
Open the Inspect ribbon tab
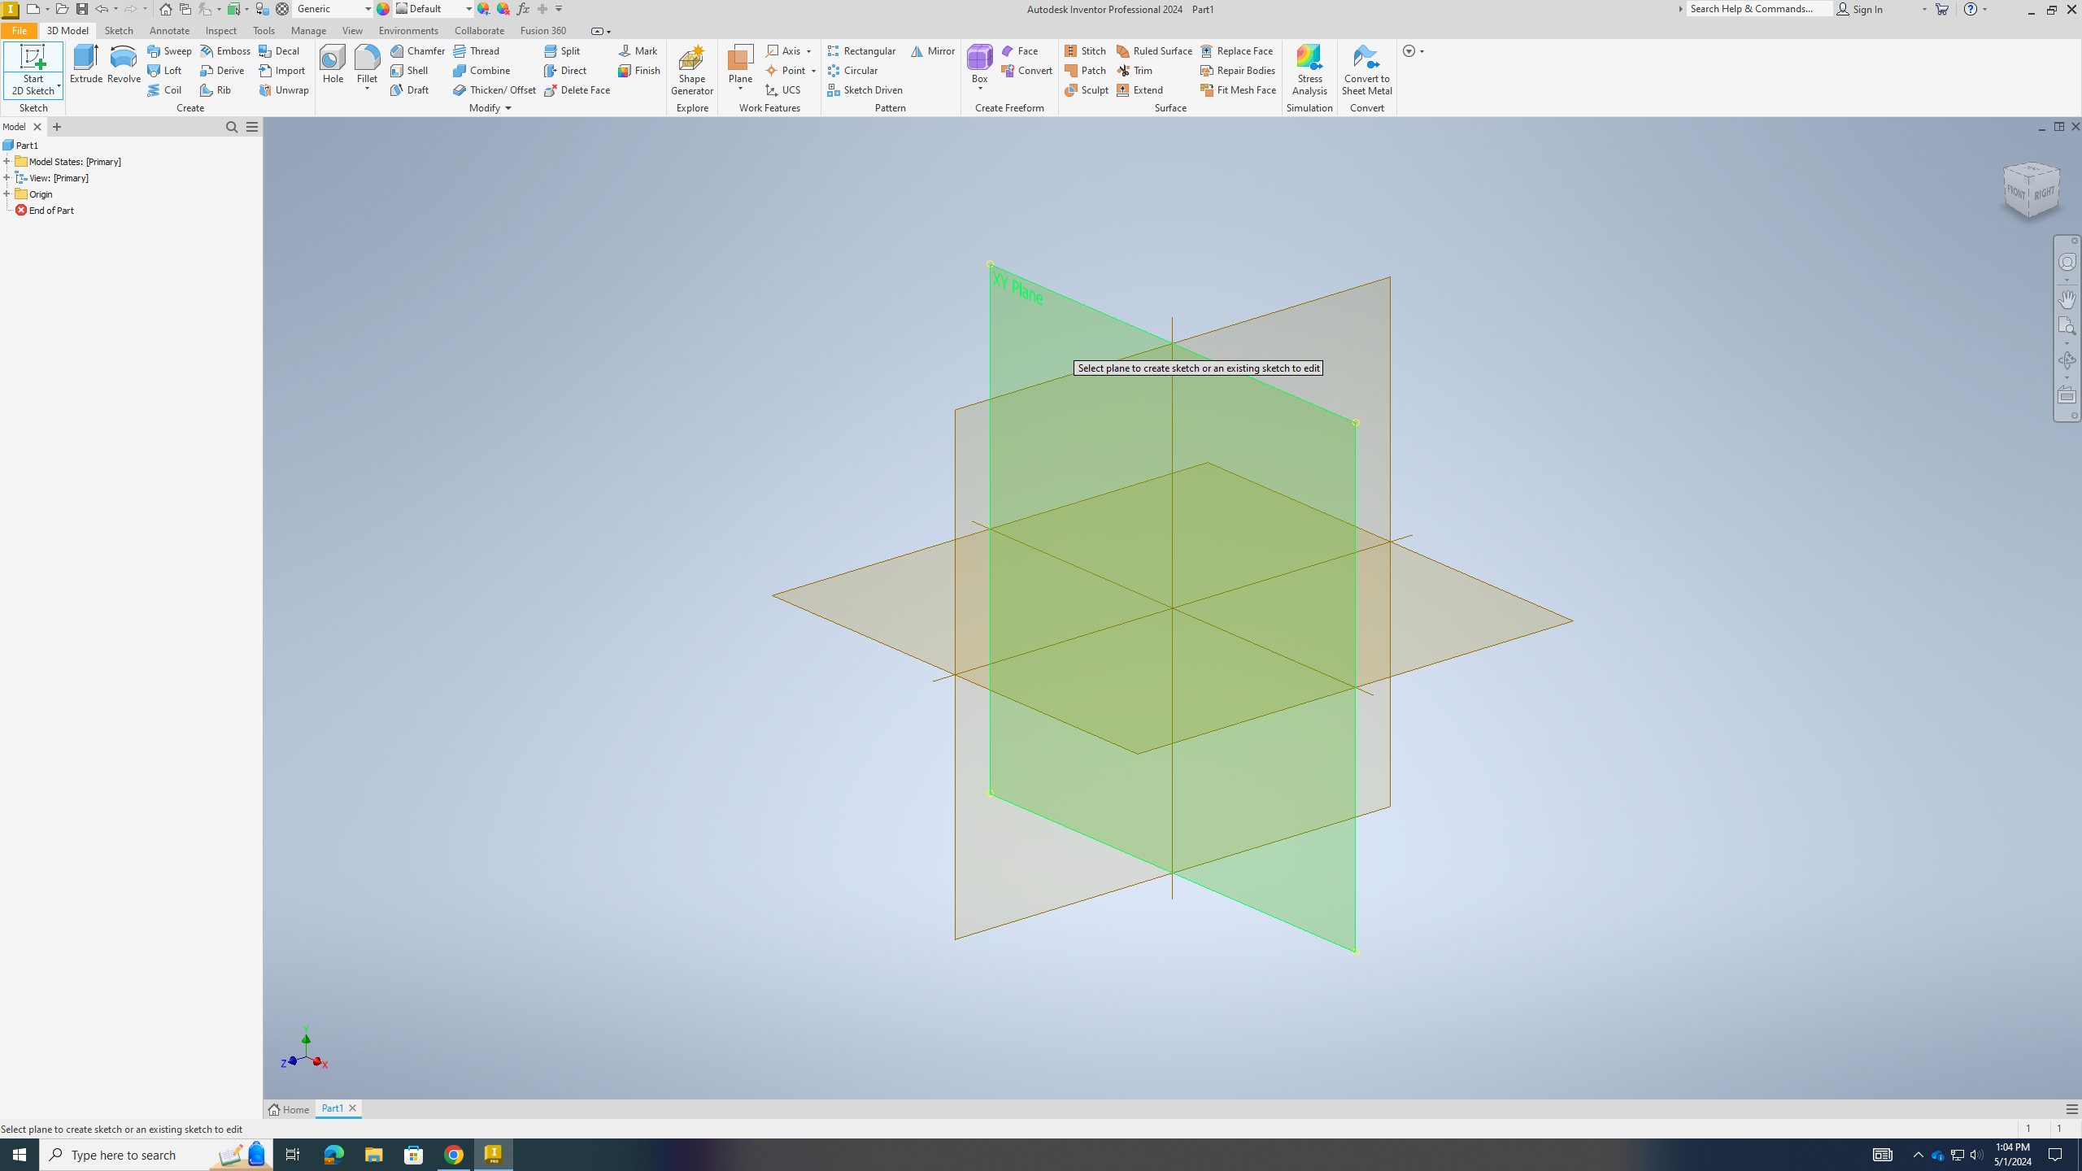click(x=220, y=30)
